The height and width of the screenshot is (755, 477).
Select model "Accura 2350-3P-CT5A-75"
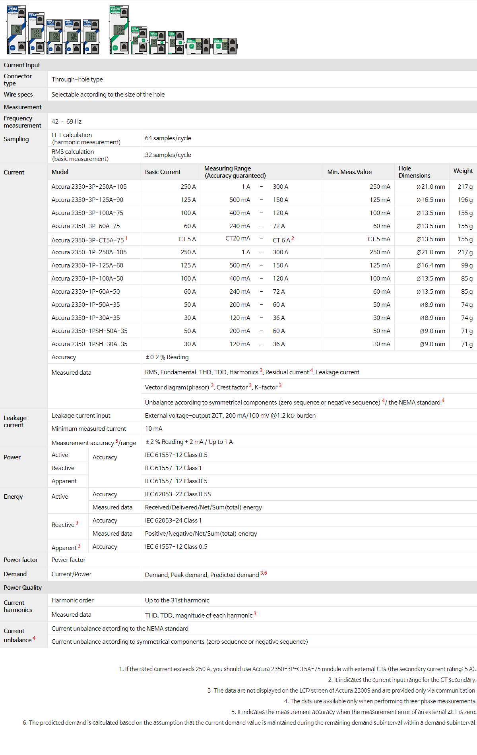click(x=88, y=240)
